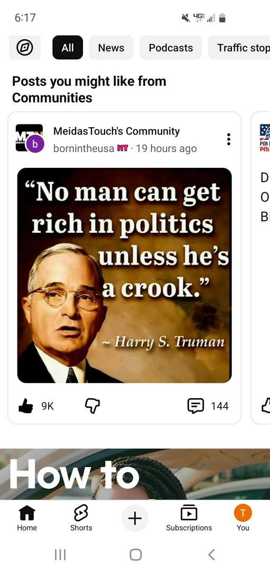Viewport: 270px width, 572px height.
Task: Select the News filter chip
Action: click(111, 48)
